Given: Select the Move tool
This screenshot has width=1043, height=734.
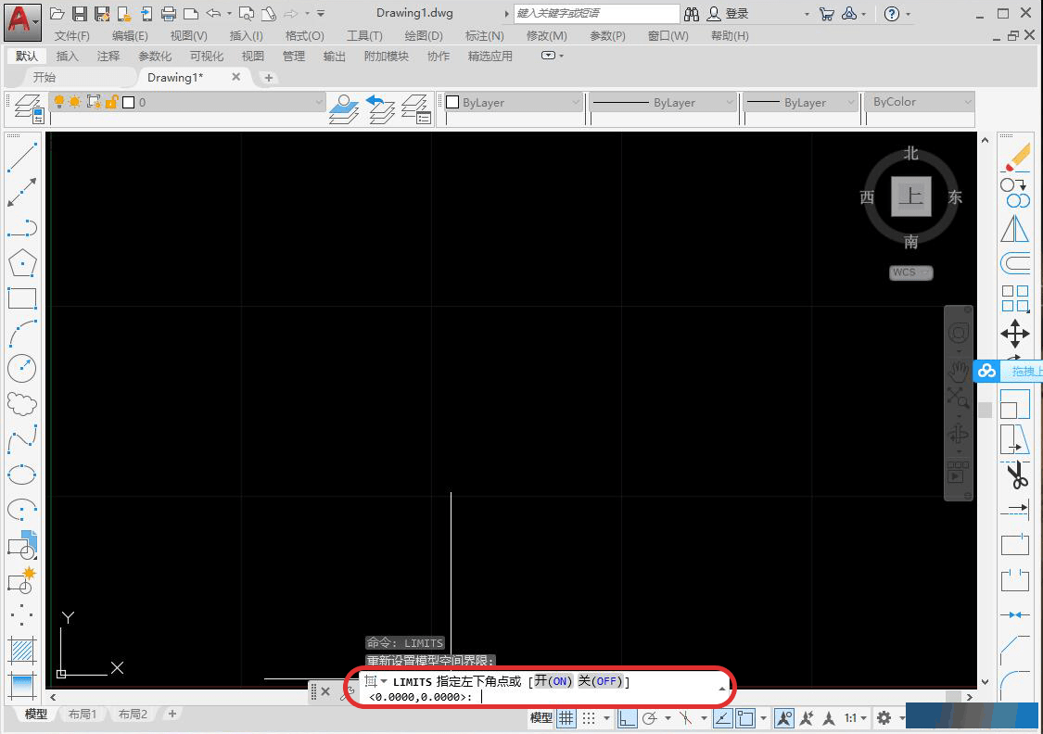Looking at the screenshot, I should pyautogui.click(x=1015, y=333).
